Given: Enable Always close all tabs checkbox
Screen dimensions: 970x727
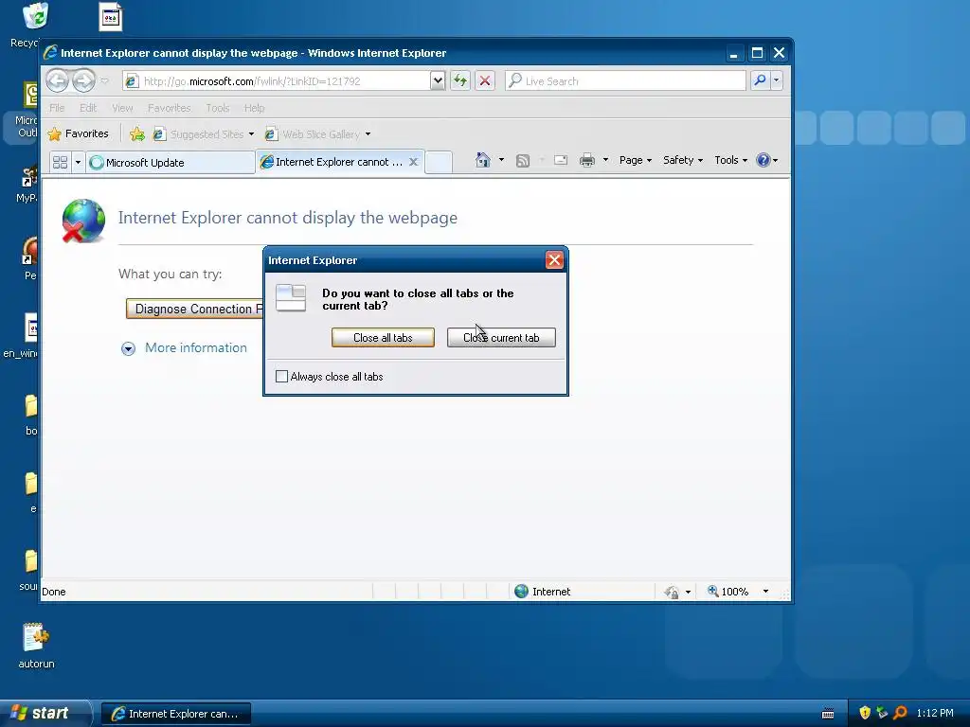Looking at the screenshot, I should point(281,377).
